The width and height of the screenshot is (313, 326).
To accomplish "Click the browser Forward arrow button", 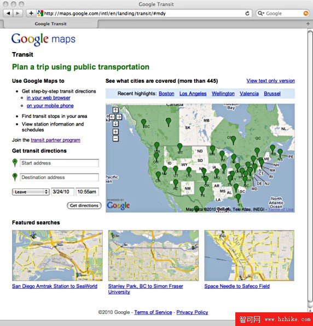I will coord(18,13).
